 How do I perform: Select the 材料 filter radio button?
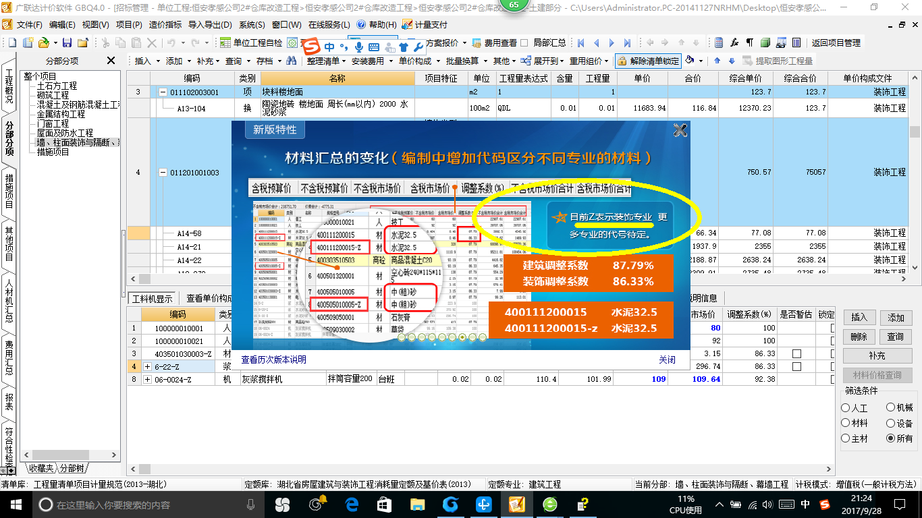coord(846,423)
